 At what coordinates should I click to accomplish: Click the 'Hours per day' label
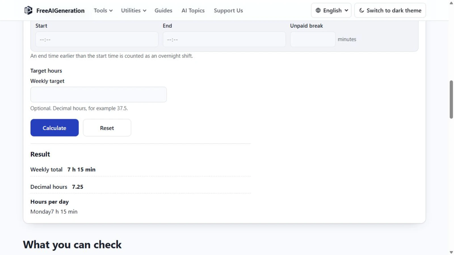(x=49, y=202)
